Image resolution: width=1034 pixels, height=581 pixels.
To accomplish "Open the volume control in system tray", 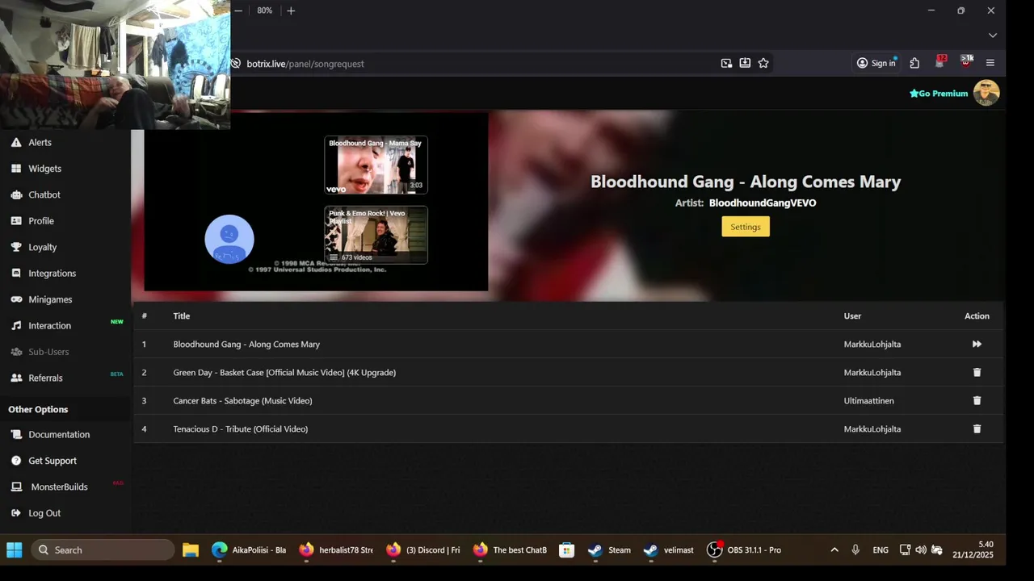I will pyautogui.click(x=921, y=550).
